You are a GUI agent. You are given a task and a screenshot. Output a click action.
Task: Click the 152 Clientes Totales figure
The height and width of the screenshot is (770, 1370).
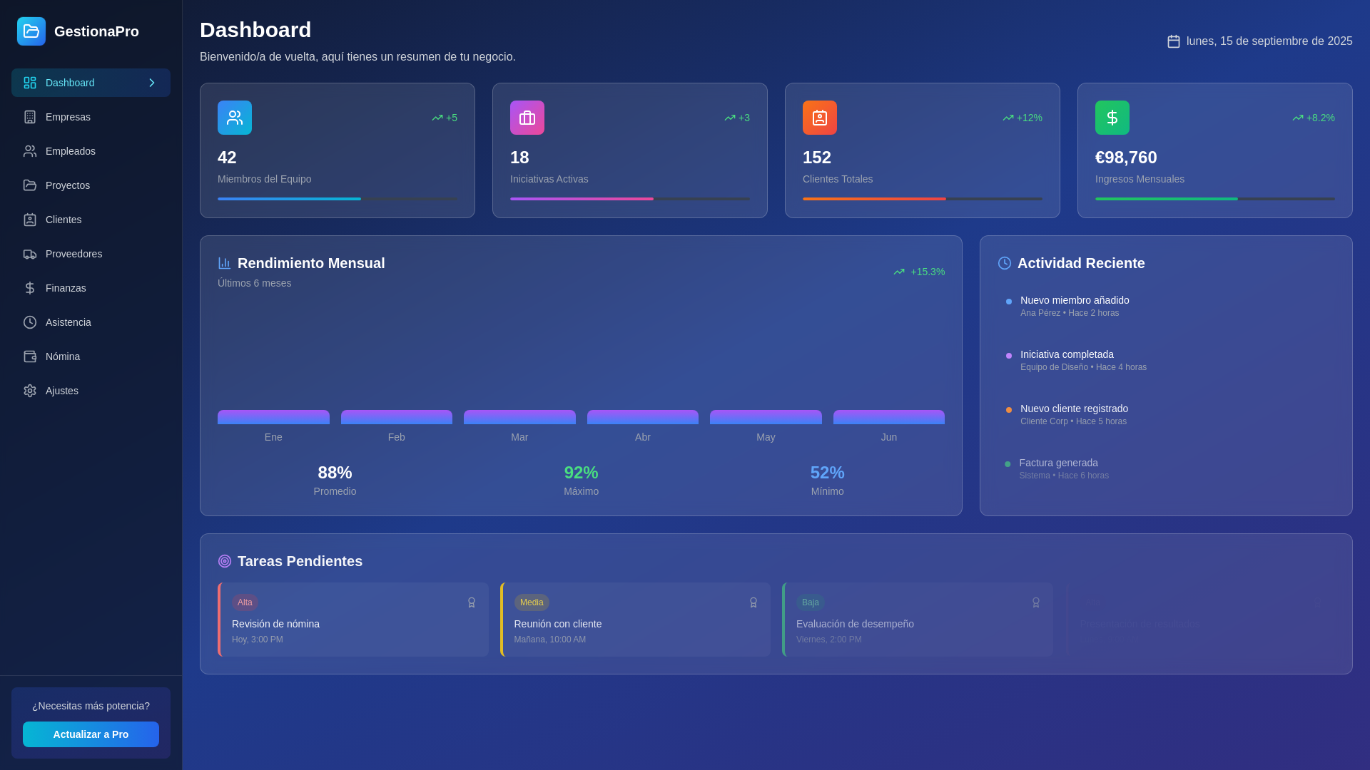click(817, 158)
